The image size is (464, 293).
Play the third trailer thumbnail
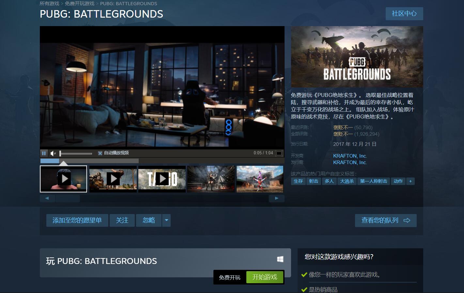(162, 179)
